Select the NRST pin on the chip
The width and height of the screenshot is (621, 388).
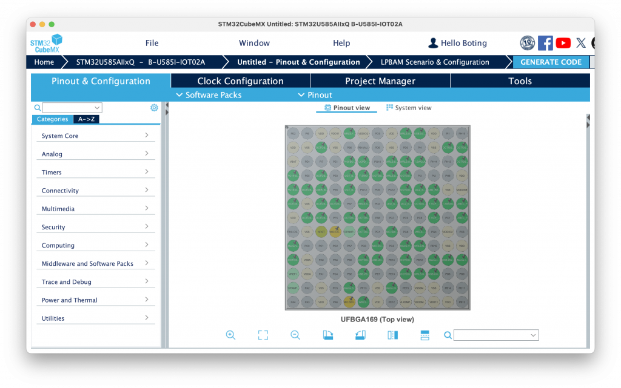[x=321, y=232]
